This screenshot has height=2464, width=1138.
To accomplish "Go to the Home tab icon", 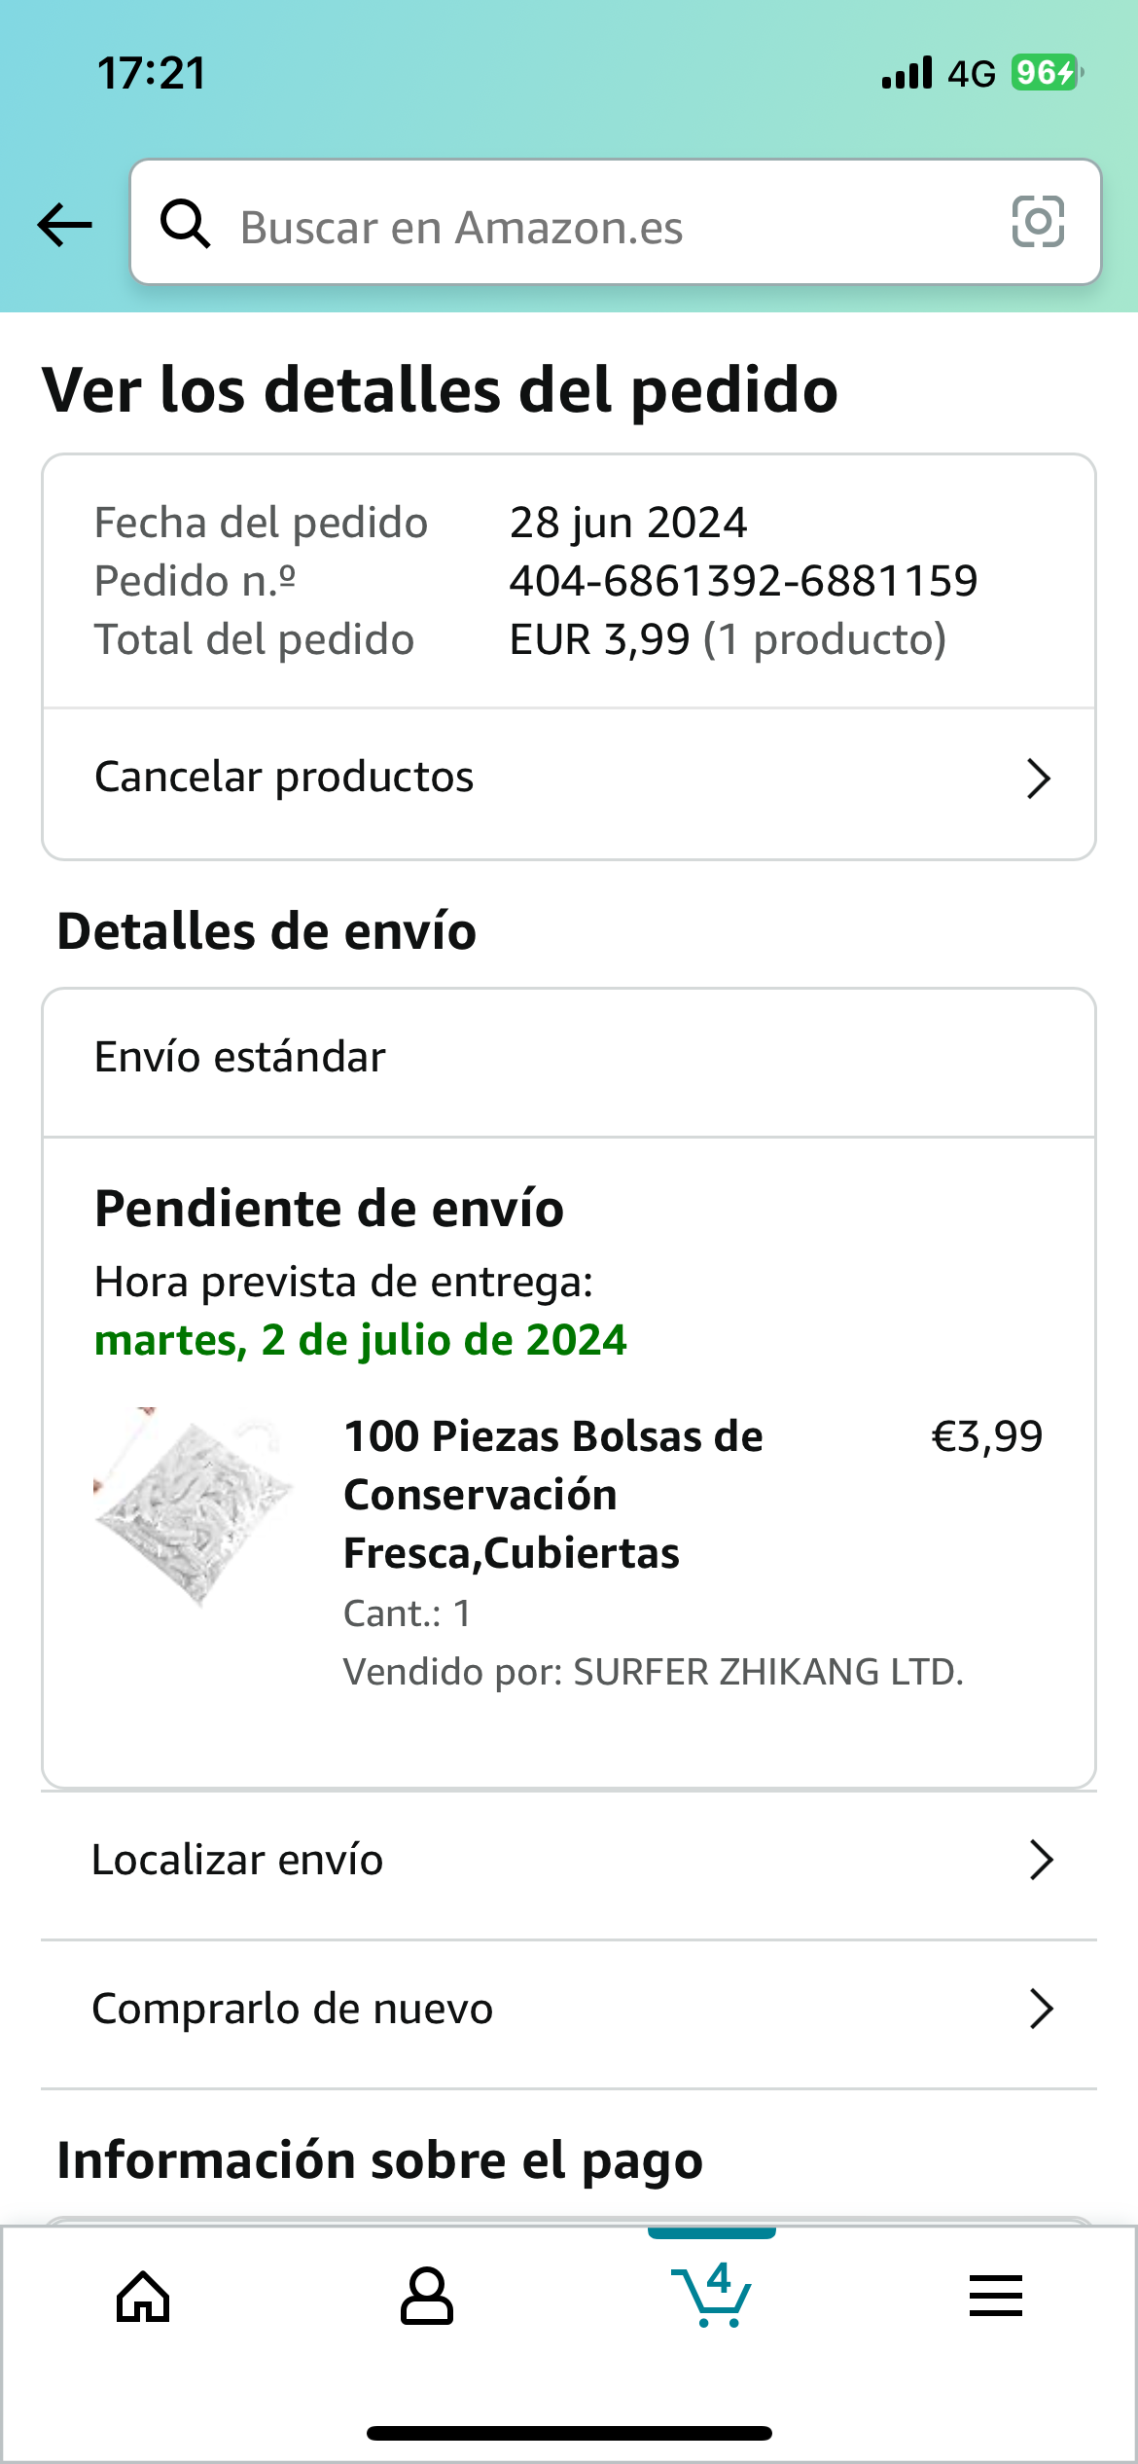I will (x=143, y=2297).
